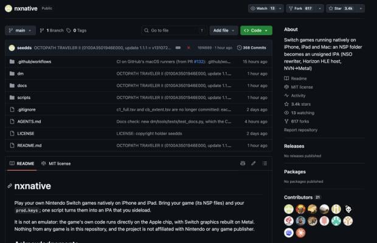Image resolution: width=377 pixels, height=243 pixels.
Task: Open the Add file dropdown
Action: coord(223,30)
